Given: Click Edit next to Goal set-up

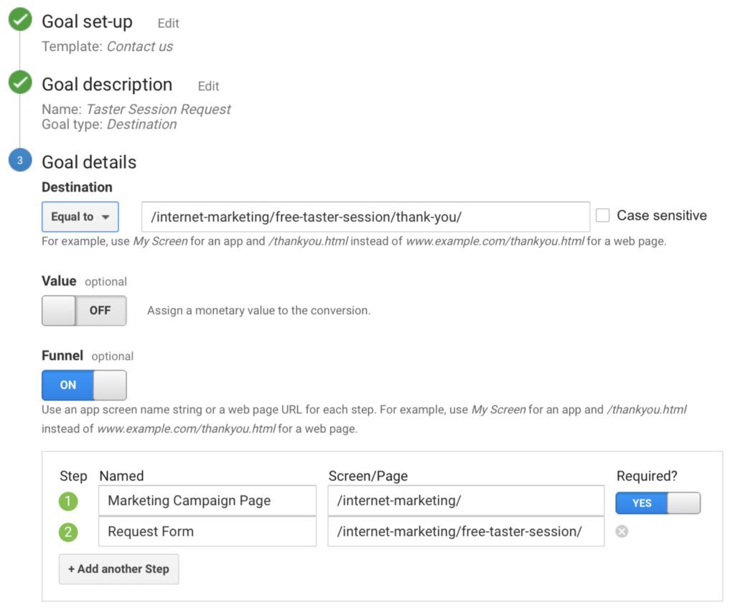Looking at the screenshot, I should tap(168, 23).
